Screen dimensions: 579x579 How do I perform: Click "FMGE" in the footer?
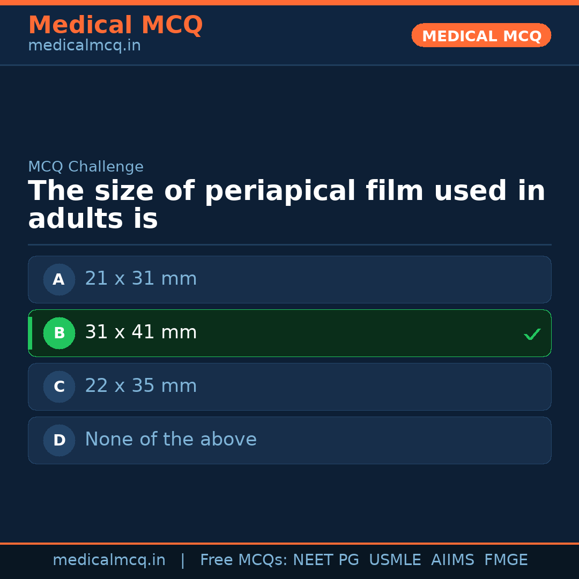coord(506,560)
